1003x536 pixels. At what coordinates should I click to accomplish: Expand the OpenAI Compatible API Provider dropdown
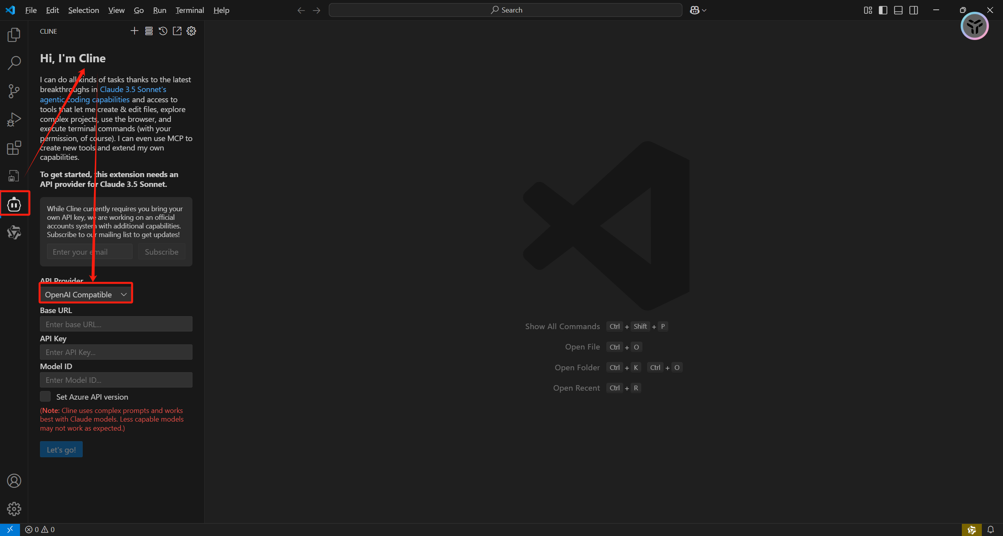pos(86,294)
